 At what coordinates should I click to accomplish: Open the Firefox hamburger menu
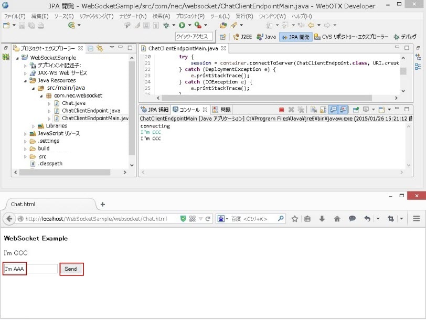tap(416, 219)
